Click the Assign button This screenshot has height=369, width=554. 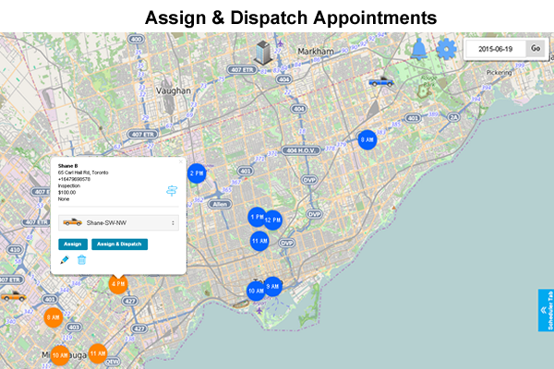click(x=73, y=244)
